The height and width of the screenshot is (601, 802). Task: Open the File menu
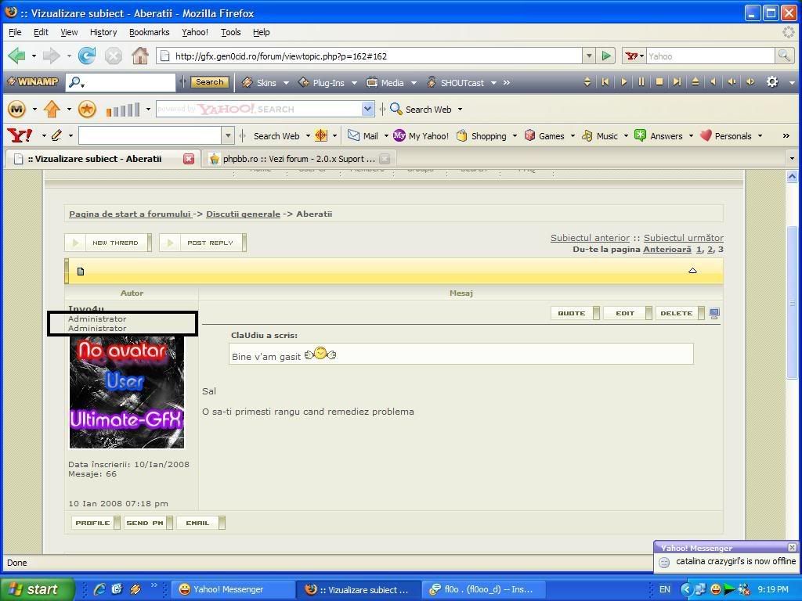pos(15,32)
